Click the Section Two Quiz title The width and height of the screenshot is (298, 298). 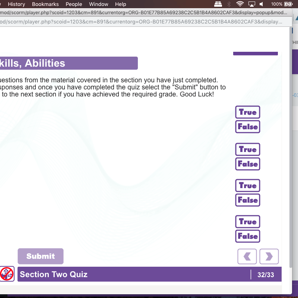(54, 274)
